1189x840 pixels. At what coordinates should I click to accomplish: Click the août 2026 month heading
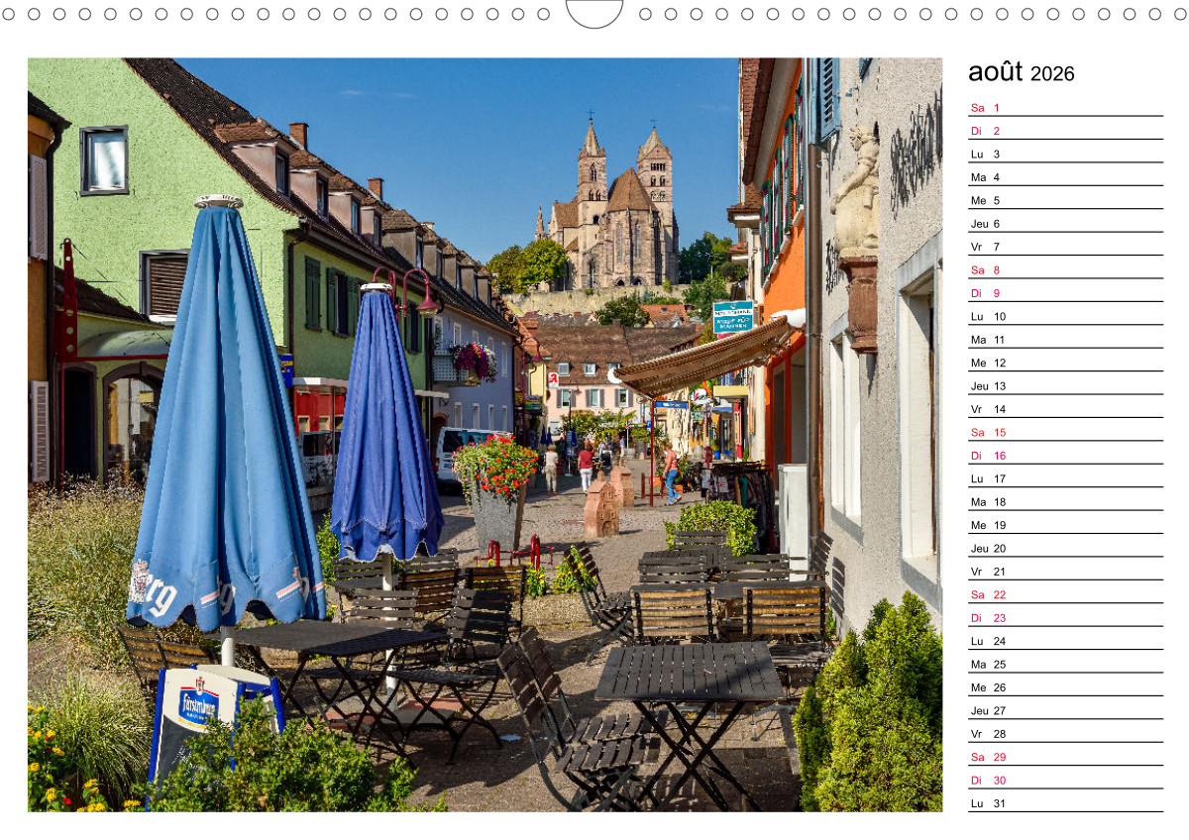[x=1021, y=73]
